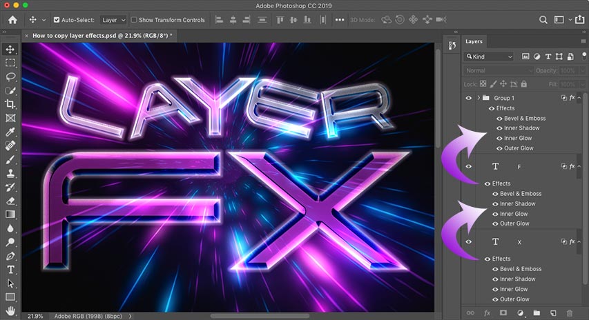
Task: Select the Eraser tool
Action: (10, 201)
